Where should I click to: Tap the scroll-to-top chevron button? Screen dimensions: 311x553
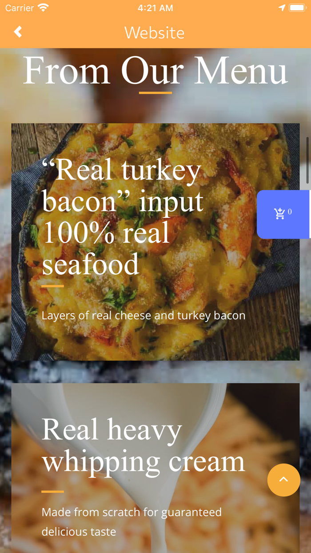[x=284, y=480]
